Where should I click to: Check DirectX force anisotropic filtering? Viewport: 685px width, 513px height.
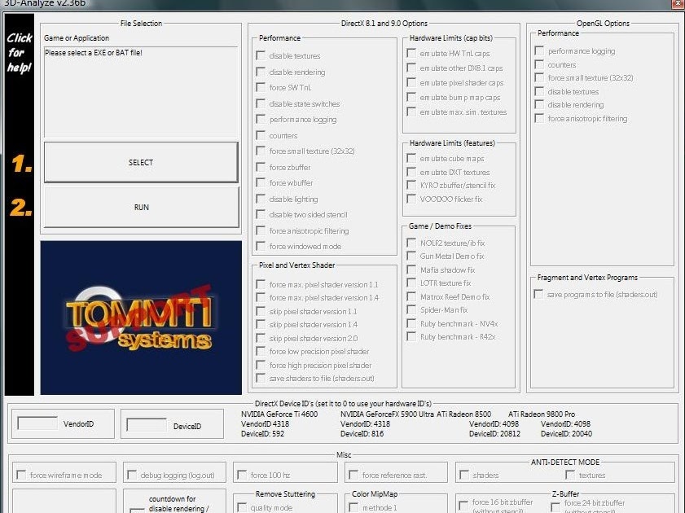261,230
